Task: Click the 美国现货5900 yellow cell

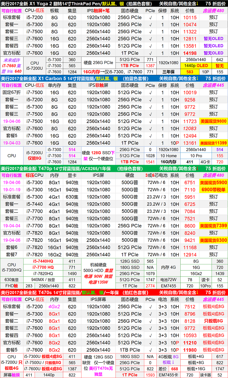Action: pos(213,183)
